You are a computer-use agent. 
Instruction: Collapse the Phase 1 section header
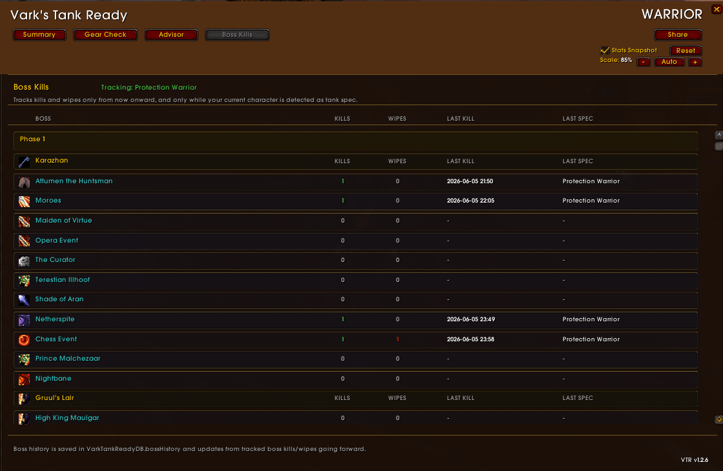point(355,141)
